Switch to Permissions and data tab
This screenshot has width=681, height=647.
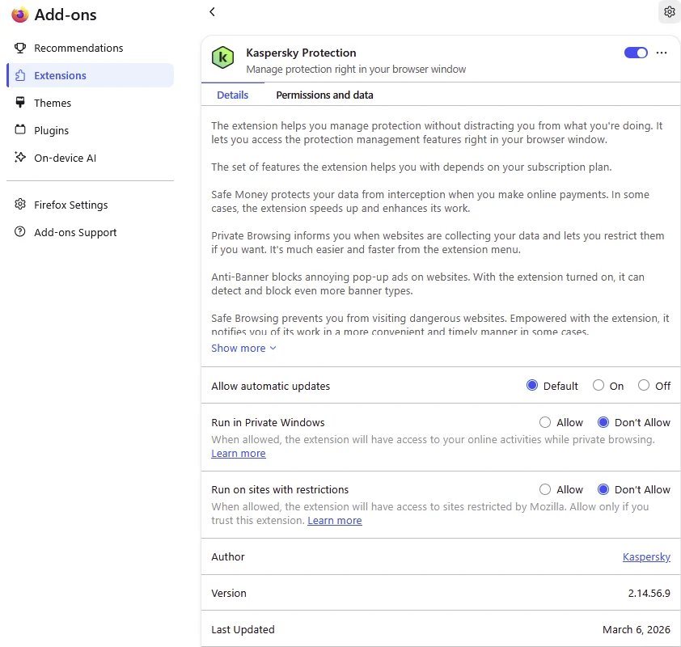[324, 95]
